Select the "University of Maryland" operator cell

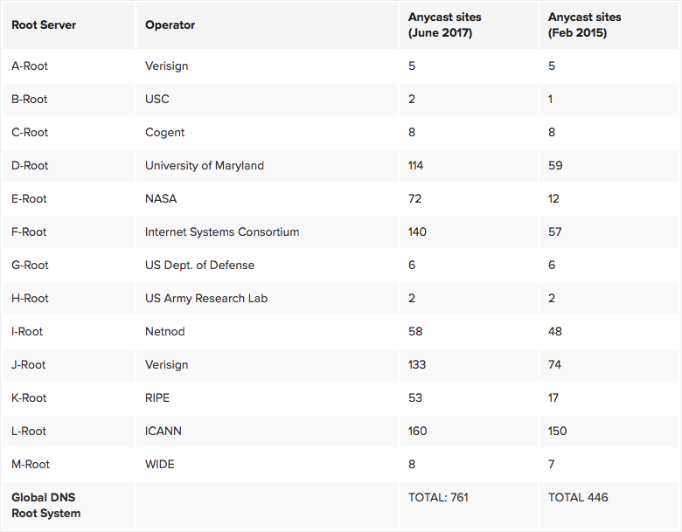coord(205,165)
